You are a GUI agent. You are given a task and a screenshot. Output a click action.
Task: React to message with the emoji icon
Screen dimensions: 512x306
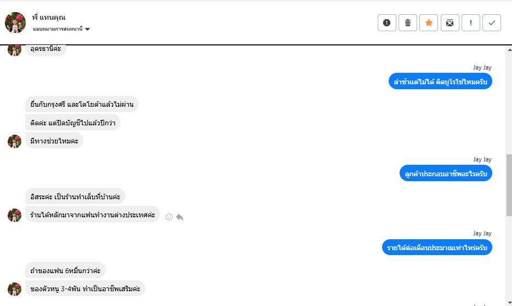point(169,217)
